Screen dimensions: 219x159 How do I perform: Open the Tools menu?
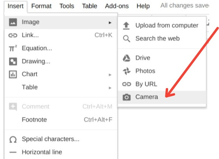pos(67,6)
